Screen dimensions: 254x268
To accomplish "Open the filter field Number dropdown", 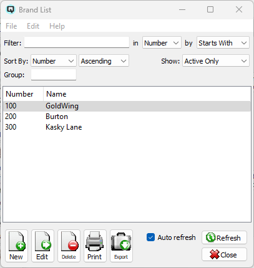I will (x=162, y=43).
